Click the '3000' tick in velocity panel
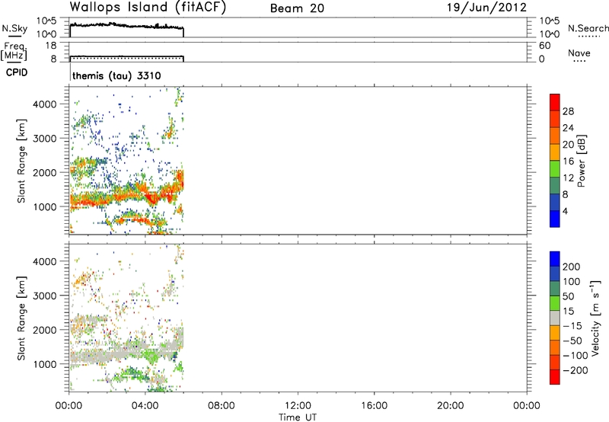 (x=45, y=296)
